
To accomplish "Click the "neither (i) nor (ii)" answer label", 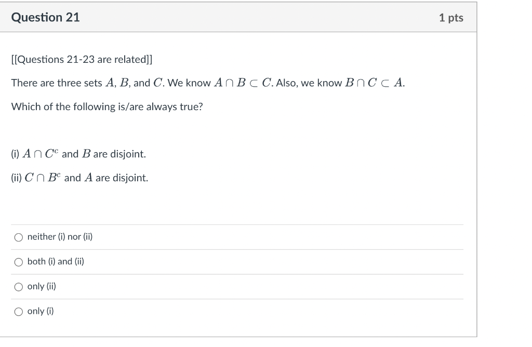I will (59, 237).
